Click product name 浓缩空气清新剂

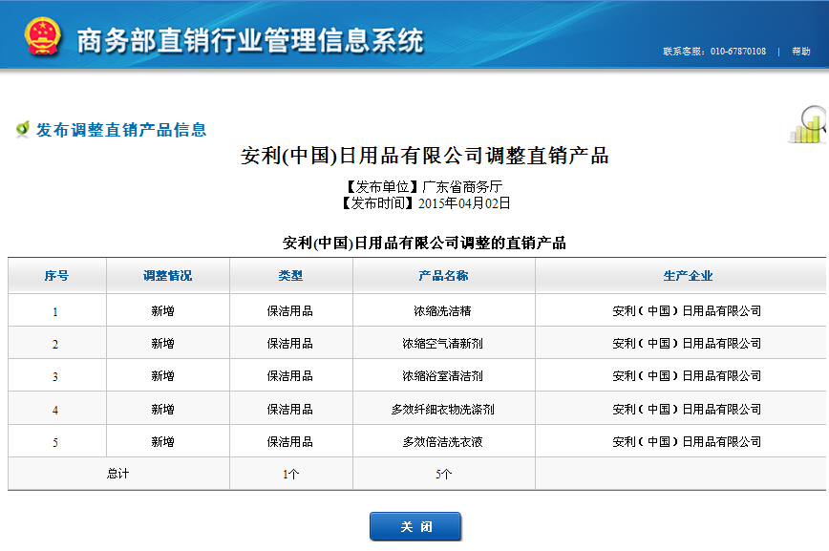point(442,344)
